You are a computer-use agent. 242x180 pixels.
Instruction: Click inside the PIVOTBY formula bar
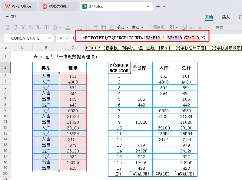pos(144,38)
